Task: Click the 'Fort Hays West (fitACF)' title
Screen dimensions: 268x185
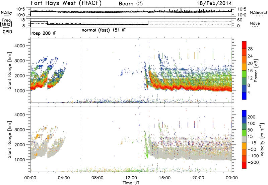Action: [66, 3]
